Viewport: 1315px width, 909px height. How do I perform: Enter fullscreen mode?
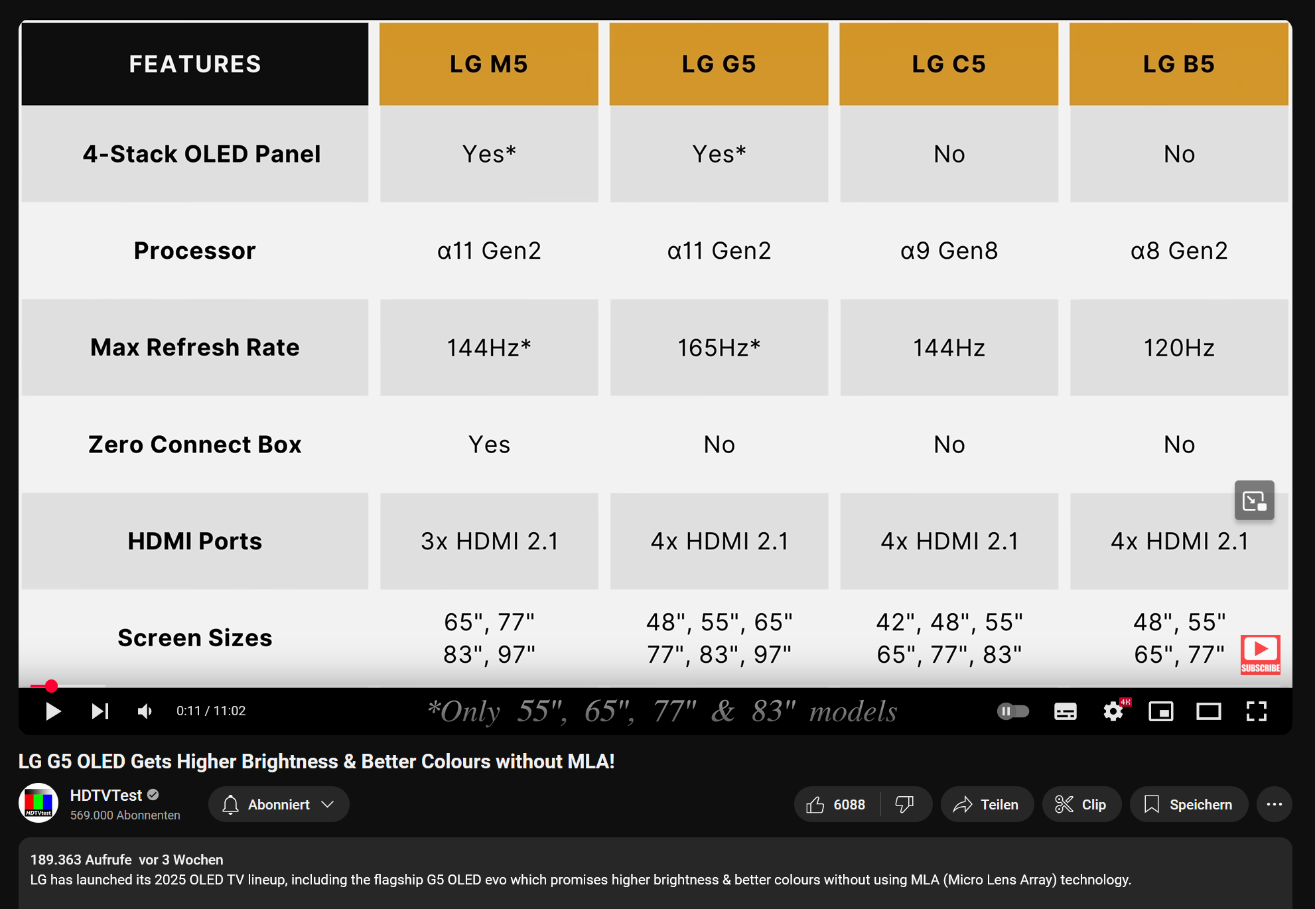(x=1256, y=711)
